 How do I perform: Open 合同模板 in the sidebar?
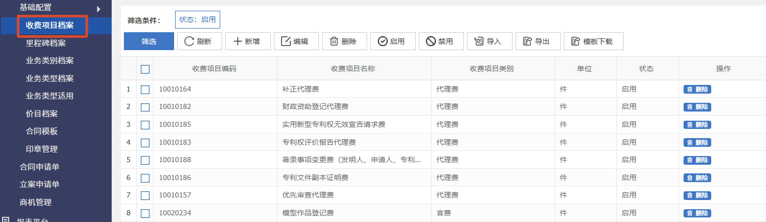click(41, 131)
